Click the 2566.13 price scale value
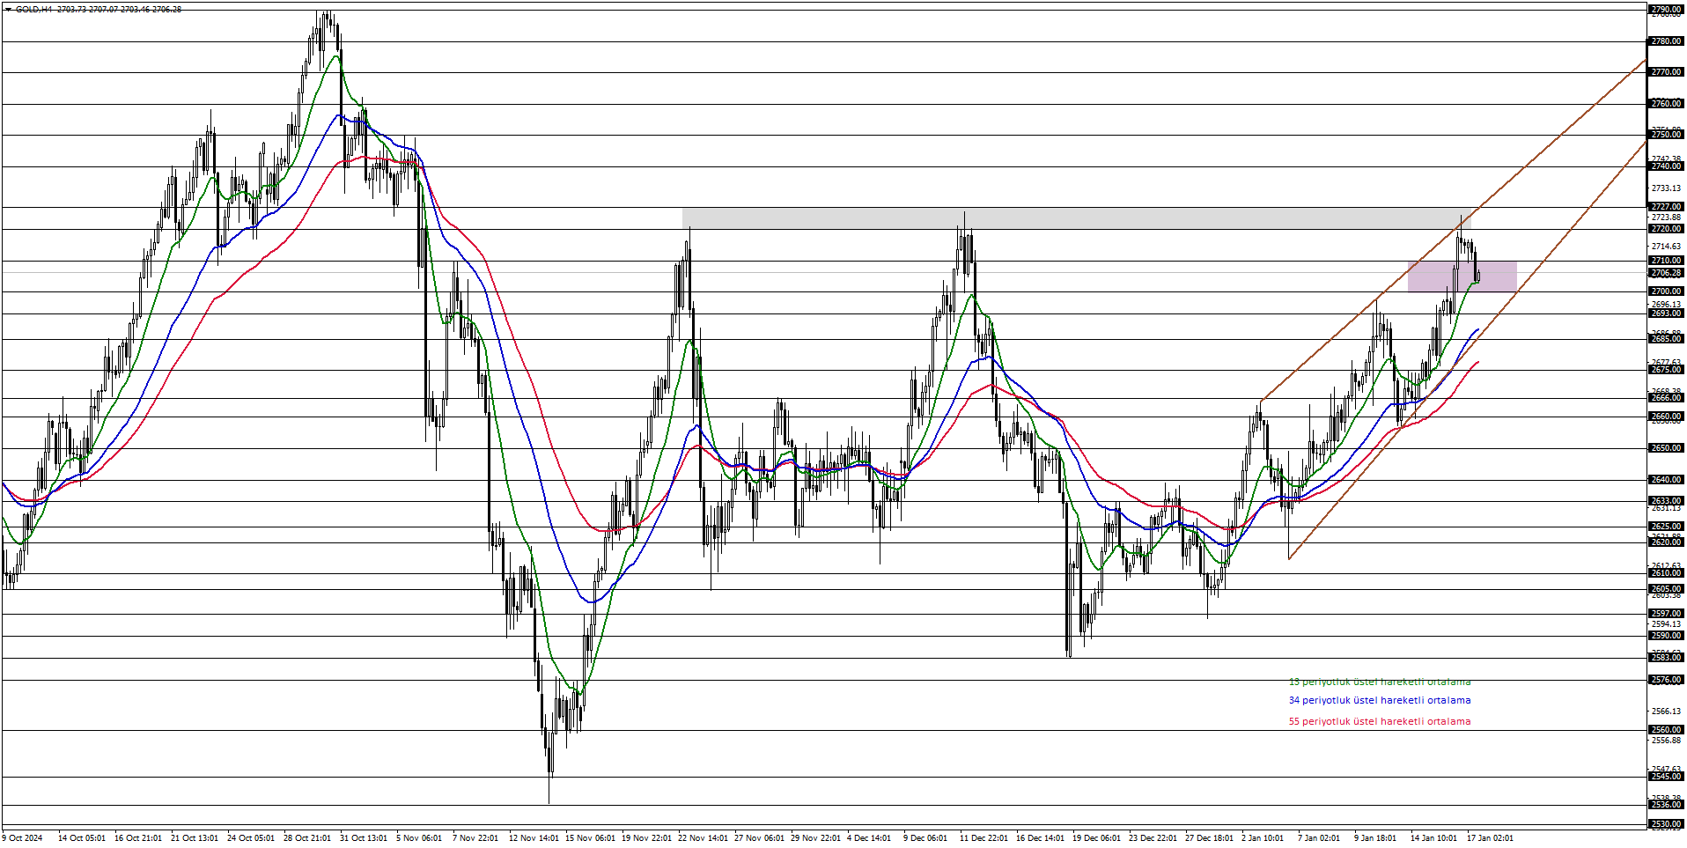 click(x=1667, y=712)
